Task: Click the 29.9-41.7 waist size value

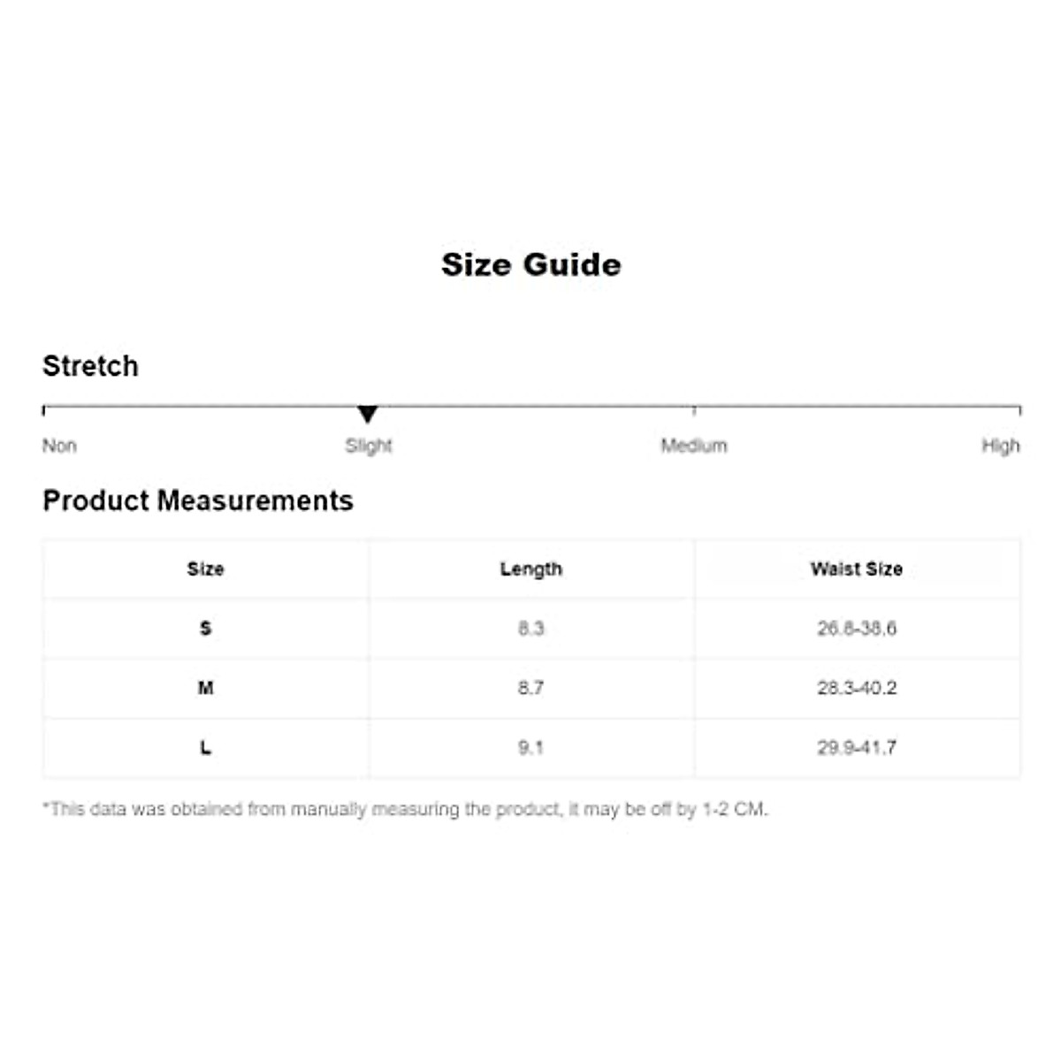Action: (856, 748)
